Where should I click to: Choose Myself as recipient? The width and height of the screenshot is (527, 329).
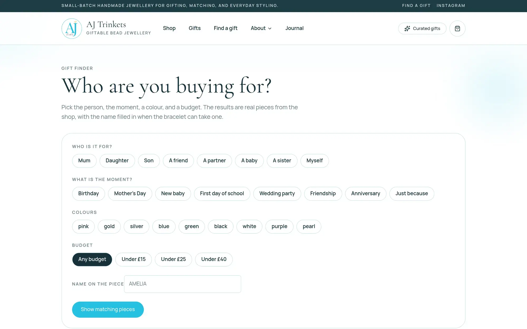pos(315,161)
